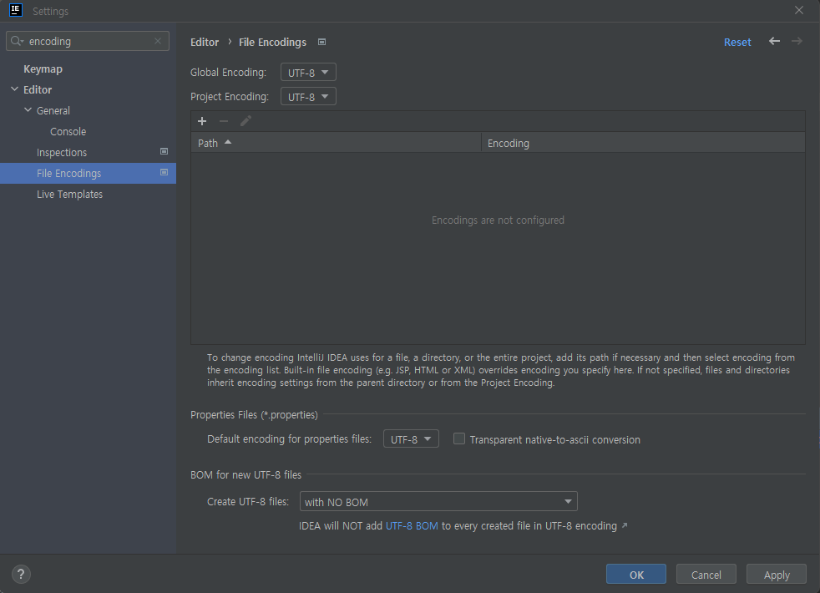
Task: Click the Path column sort arrow
Action: point(228,142)
